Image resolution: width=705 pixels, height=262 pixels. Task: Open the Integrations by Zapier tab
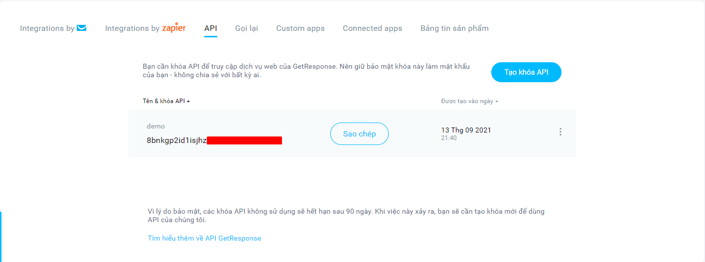145,28
